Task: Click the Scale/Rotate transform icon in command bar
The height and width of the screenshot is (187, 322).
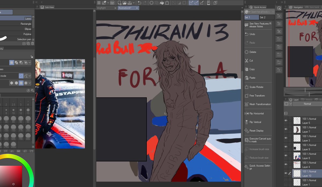Action: tap(167, 3)
